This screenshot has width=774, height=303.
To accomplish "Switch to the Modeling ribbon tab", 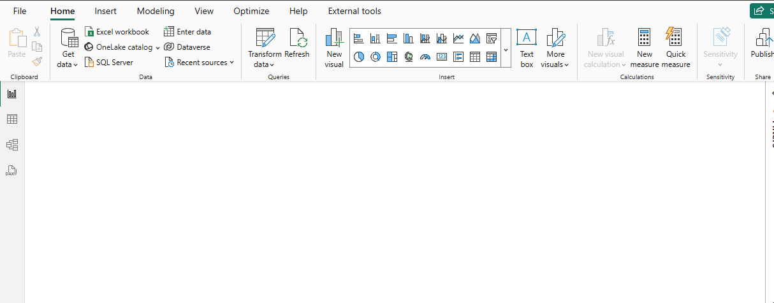I will [156, 11].
